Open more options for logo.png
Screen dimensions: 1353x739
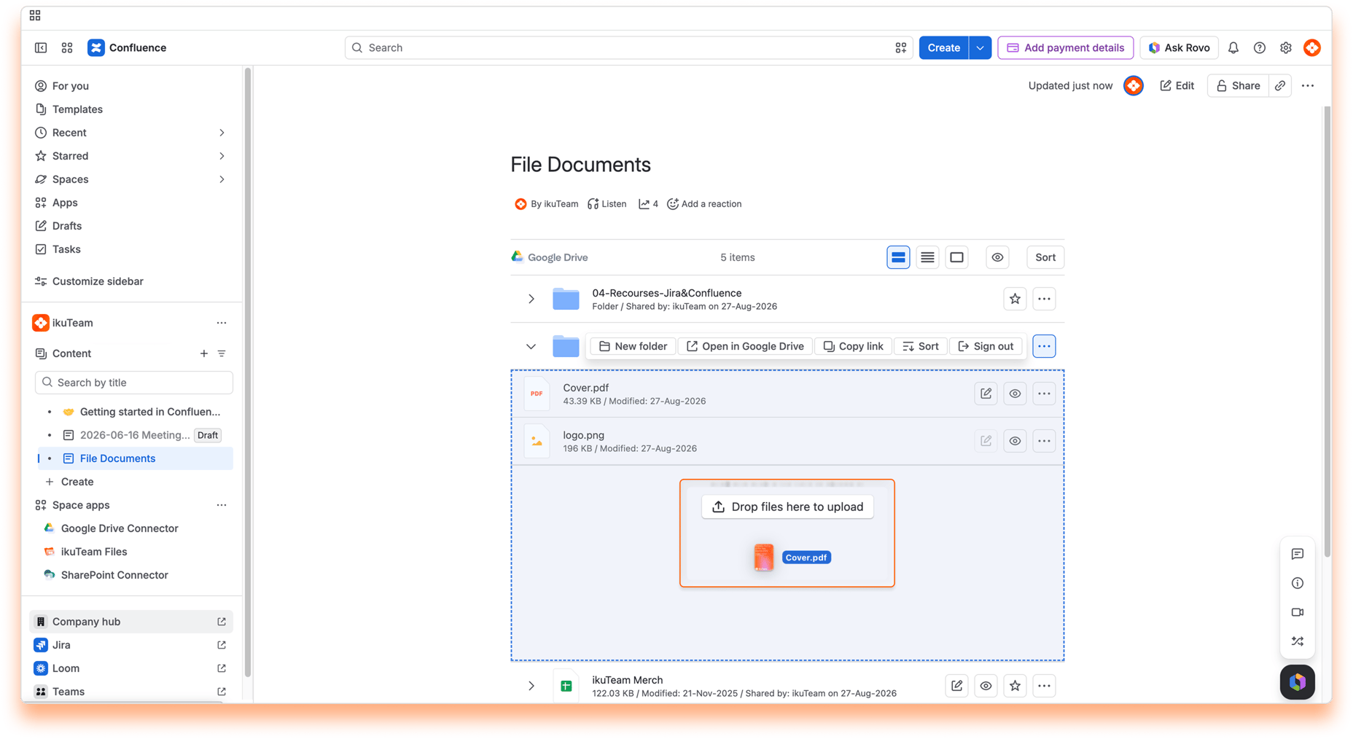[1044, 441]
